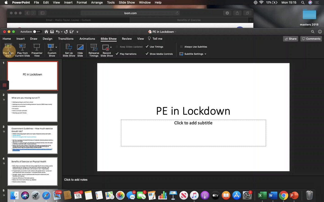
Task: Launch Google Chrome from the Dock
Action: [x=283, y=195]
